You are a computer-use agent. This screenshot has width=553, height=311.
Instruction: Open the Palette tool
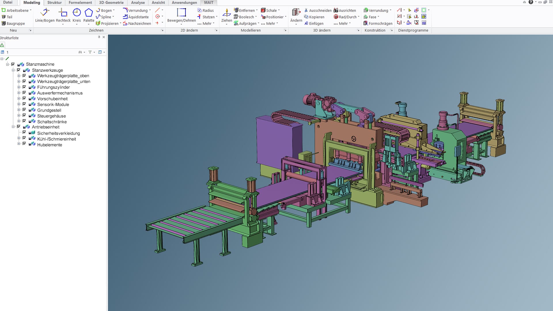(x=89, y=15)
